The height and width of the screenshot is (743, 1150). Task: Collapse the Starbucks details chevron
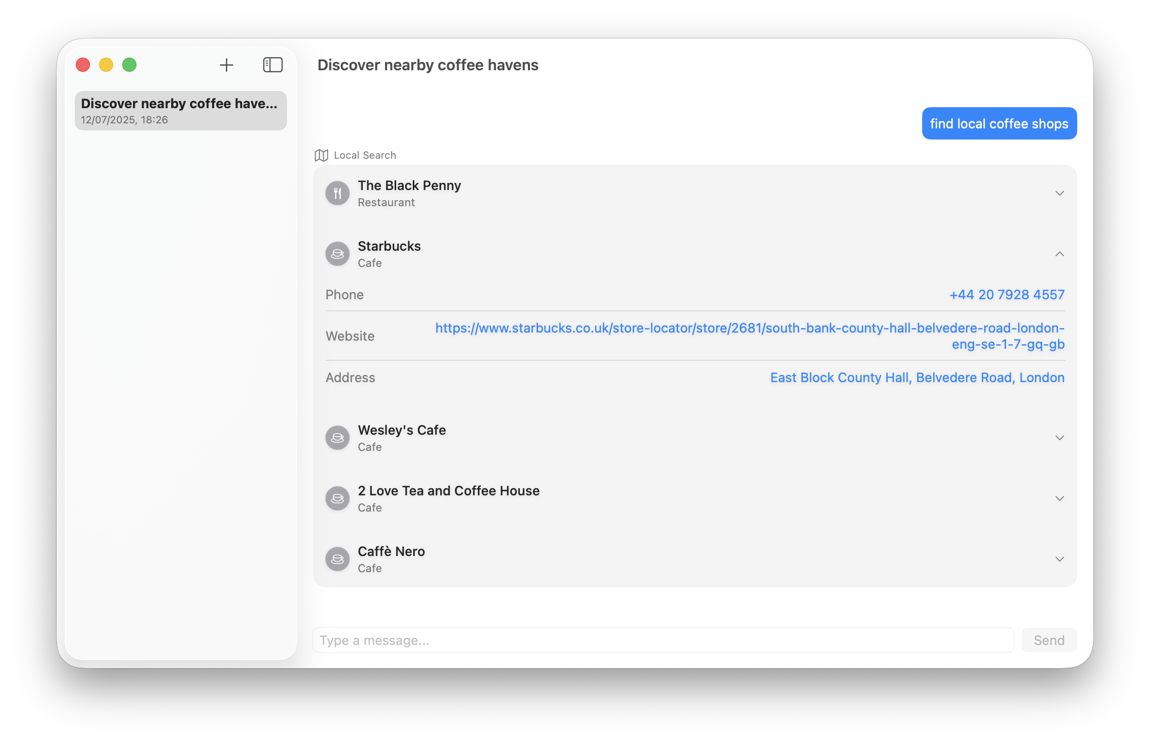(1060, 254)
